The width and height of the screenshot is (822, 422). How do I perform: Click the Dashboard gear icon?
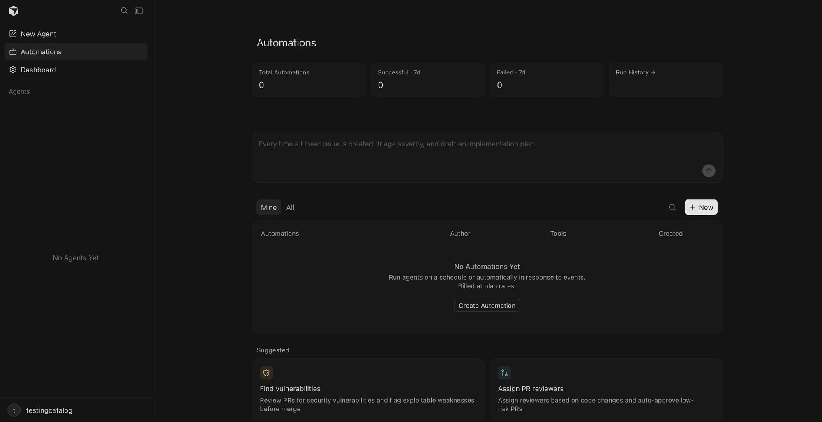[13, 70]
